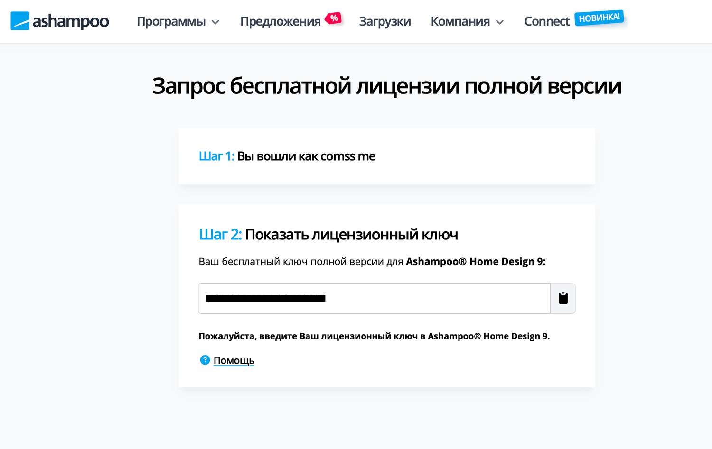Expand the chevron beside Компания
The height and width of the screenshot is (449, 712).
pos(500,22)
